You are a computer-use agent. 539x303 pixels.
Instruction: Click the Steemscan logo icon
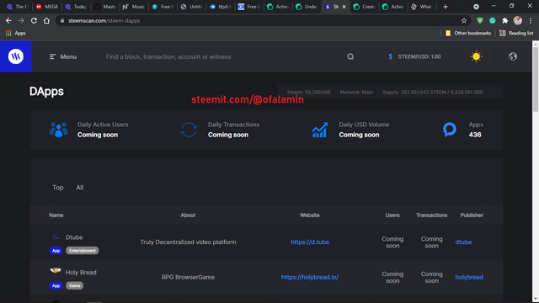(x=16, y=56)
